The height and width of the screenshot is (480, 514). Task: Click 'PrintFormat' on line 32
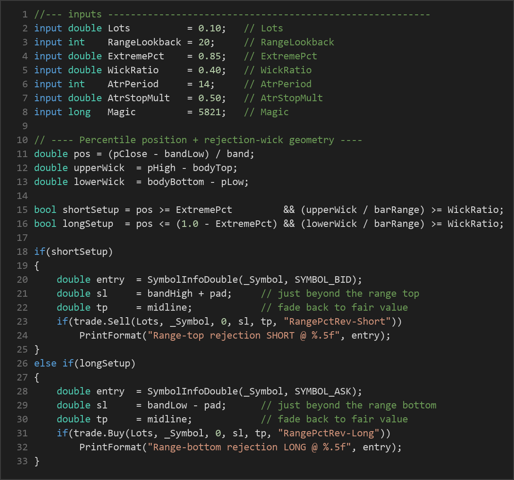110,447
